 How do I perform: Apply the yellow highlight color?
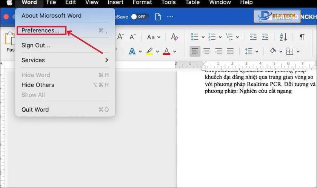[149, 51]
